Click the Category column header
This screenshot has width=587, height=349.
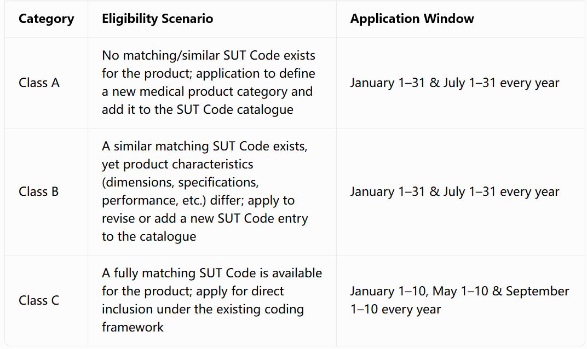(47, 19)
